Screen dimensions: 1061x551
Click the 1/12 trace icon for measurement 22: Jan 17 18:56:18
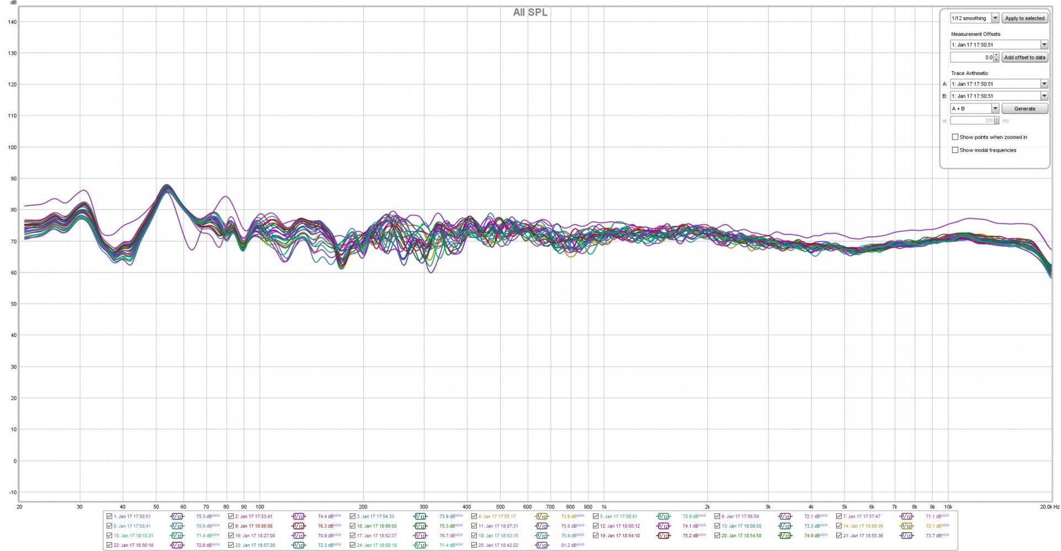[x=177, y=545]
